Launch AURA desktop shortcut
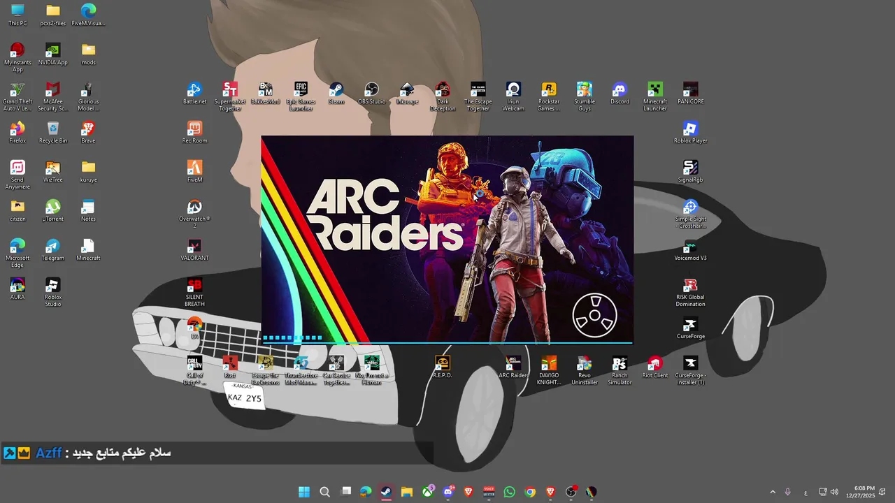This screenshot has width=895, height=503. click(17, 289)
